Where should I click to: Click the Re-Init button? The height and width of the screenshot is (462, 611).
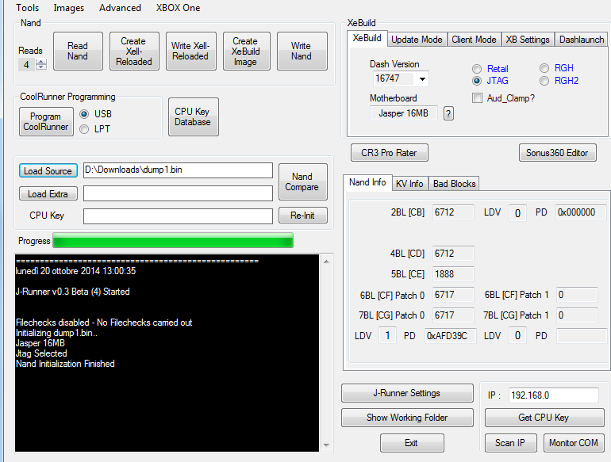302,216
